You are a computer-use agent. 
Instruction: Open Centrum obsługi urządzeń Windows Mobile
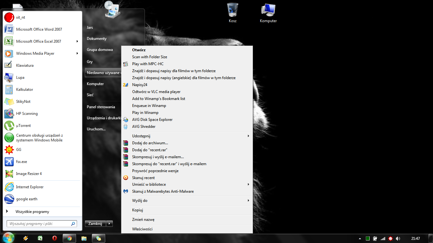click(x=42, y=138)
